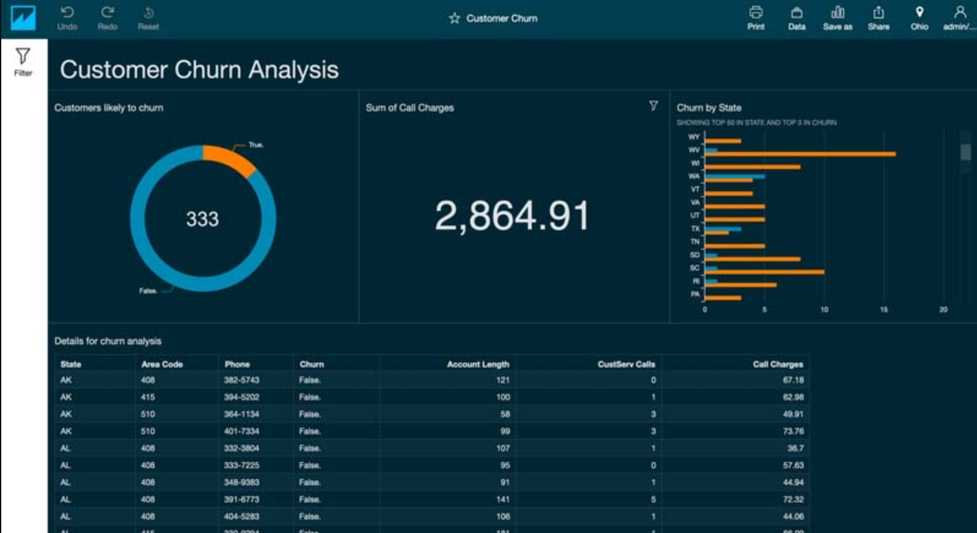Viewport: 977px width, 533px height.
Task: Click the SC orange bar in chart
Action: pos(764,271)
